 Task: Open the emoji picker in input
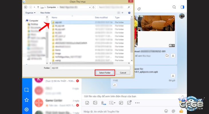(166, 111)
